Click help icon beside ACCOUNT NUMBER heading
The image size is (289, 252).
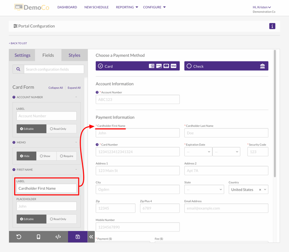coord(14,97)
